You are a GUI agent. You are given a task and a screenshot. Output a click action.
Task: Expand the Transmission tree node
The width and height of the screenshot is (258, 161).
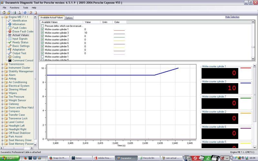pos(2,64)
